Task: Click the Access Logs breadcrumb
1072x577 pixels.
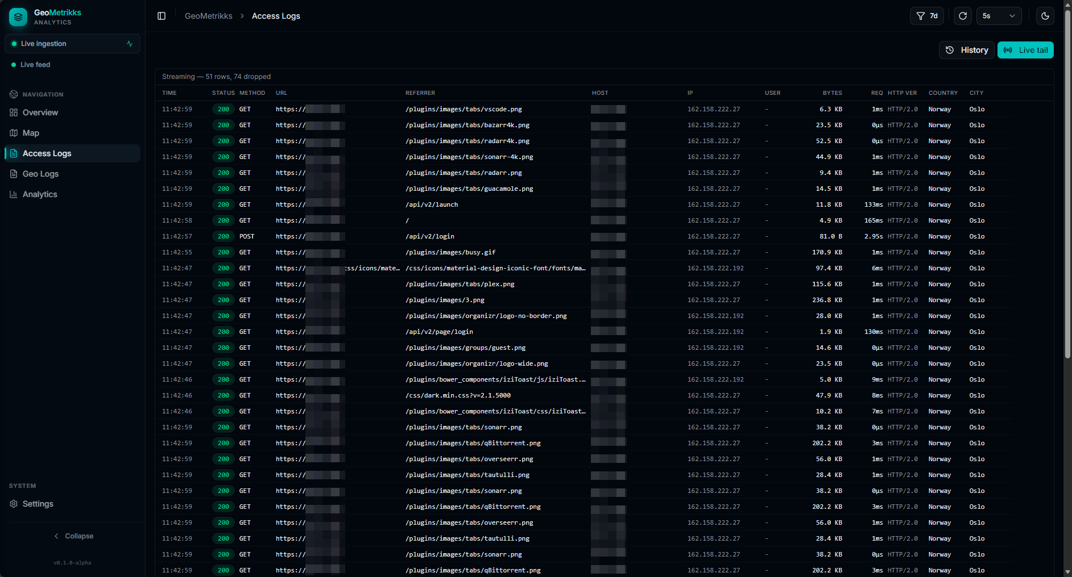Action: pos(276,16)
